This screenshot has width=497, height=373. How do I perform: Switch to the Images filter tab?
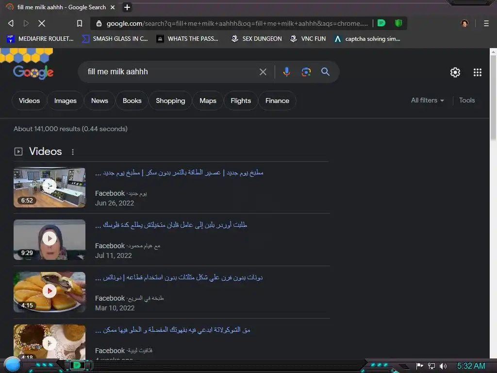point(66,101)
